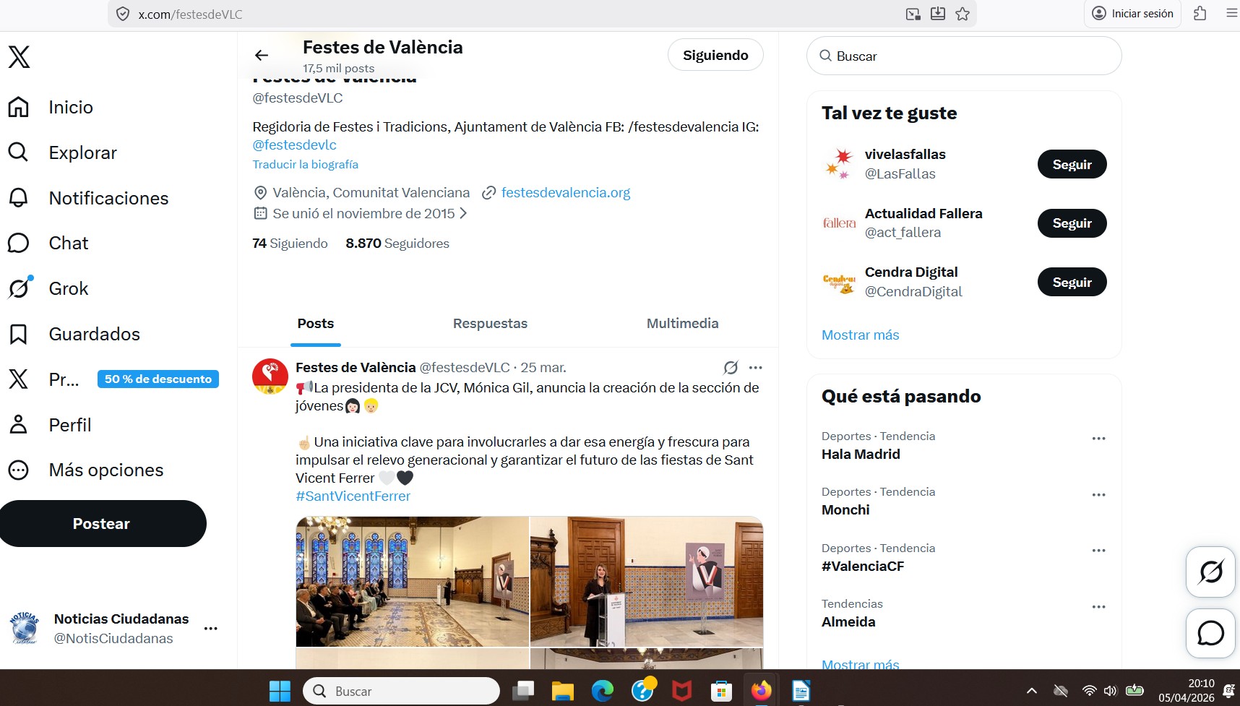The image size is (1240, 706).
Task: Follow vivelasfallas with the Seguir button
Action: click(x=1072, y=164)
